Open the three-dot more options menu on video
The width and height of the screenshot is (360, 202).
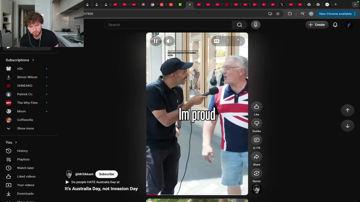point(228,41)
